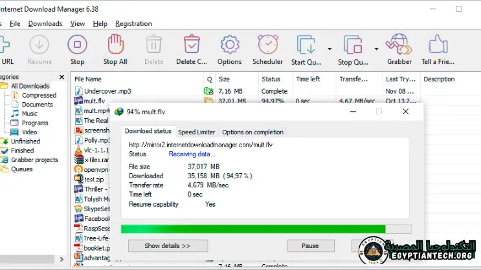Click the Add URL toolbar icon
Viewport: 481px width, 270px height.
[x=5, y=45]
